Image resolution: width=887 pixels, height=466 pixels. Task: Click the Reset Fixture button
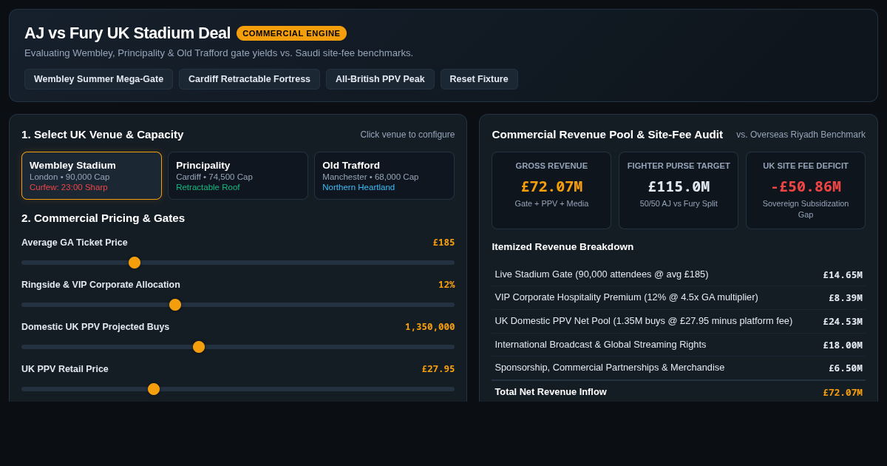click(479, 79)
